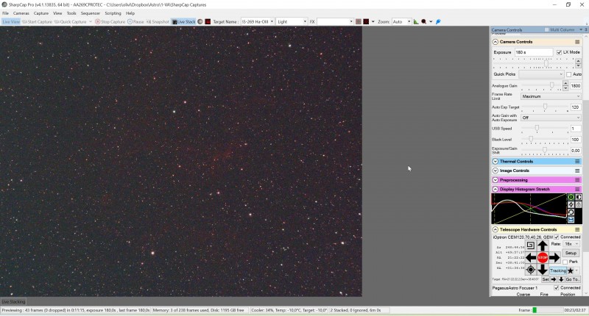Toggle the Quick Picks Auto checkbox

coord(568,74)
